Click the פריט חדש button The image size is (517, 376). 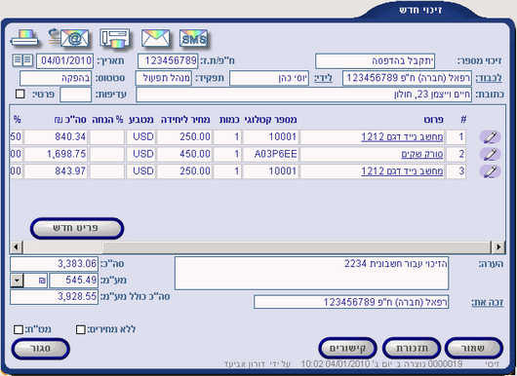77,228
